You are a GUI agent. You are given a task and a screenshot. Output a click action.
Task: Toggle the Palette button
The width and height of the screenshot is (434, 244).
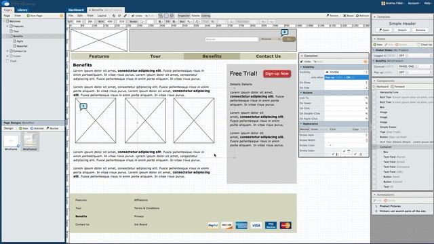[195, 16]
